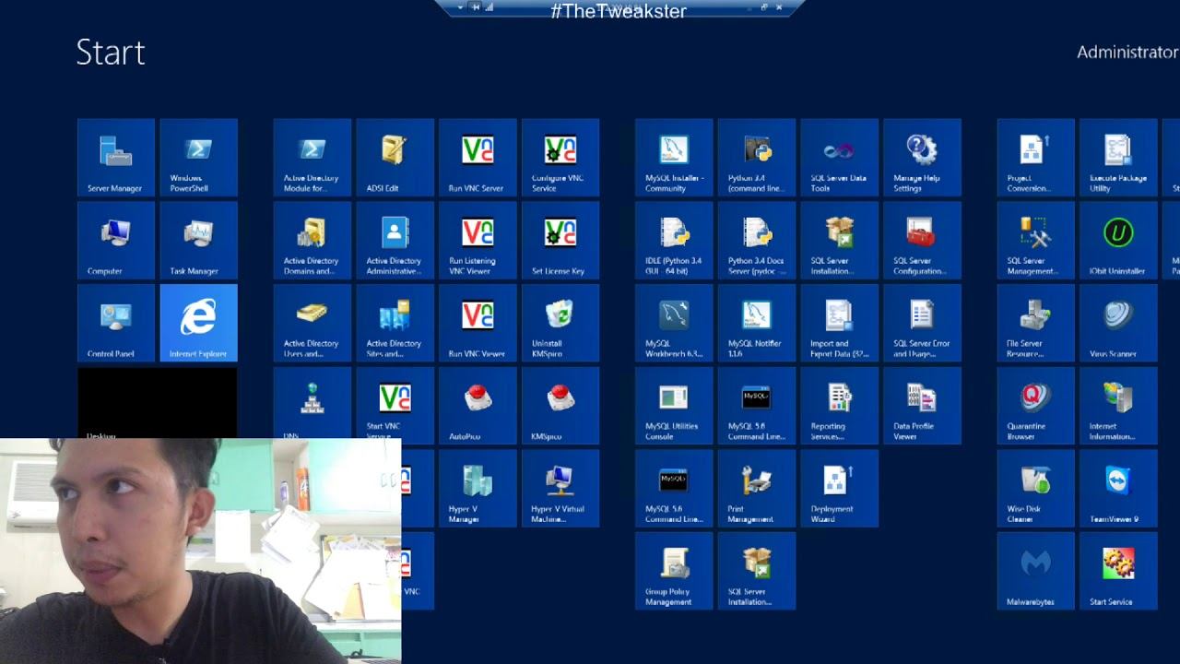This screenshot has height=664, width=1180.
Task: Launch Run VNC Viewer tile
Action: 478,323
